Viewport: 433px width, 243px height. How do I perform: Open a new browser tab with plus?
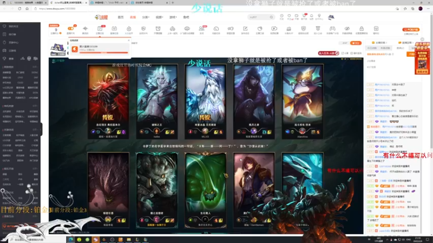[173, 3]
